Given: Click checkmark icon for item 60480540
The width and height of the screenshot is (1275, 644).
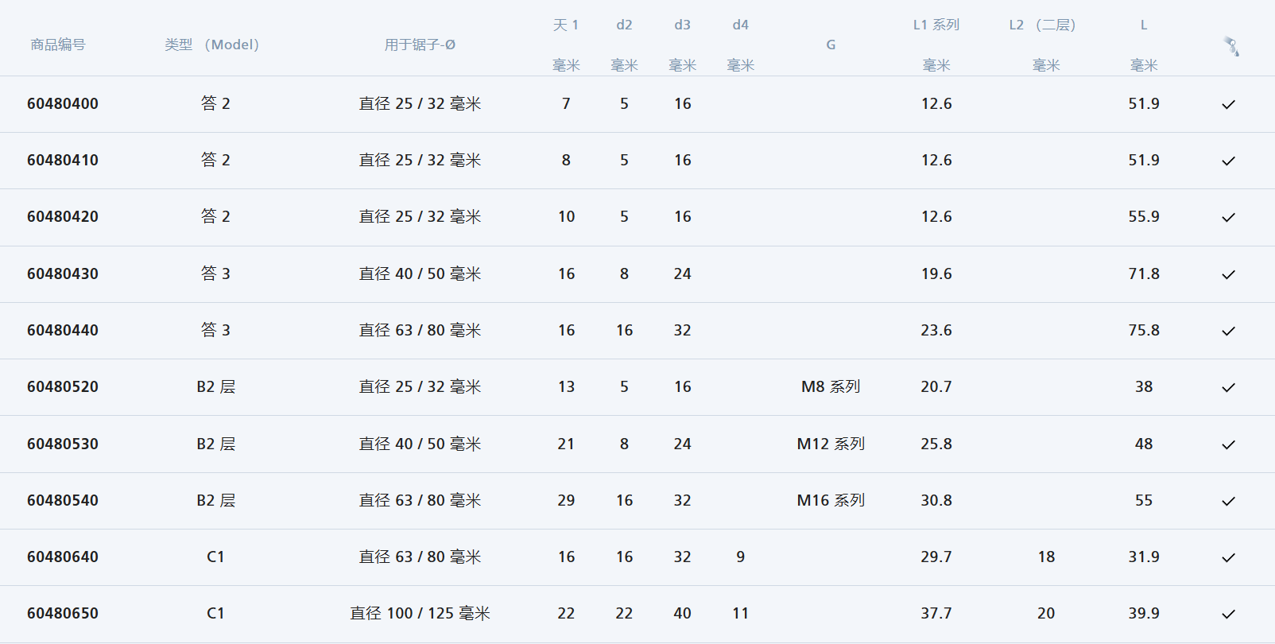Looking at the screenshot, I should tap(1228, 501).
